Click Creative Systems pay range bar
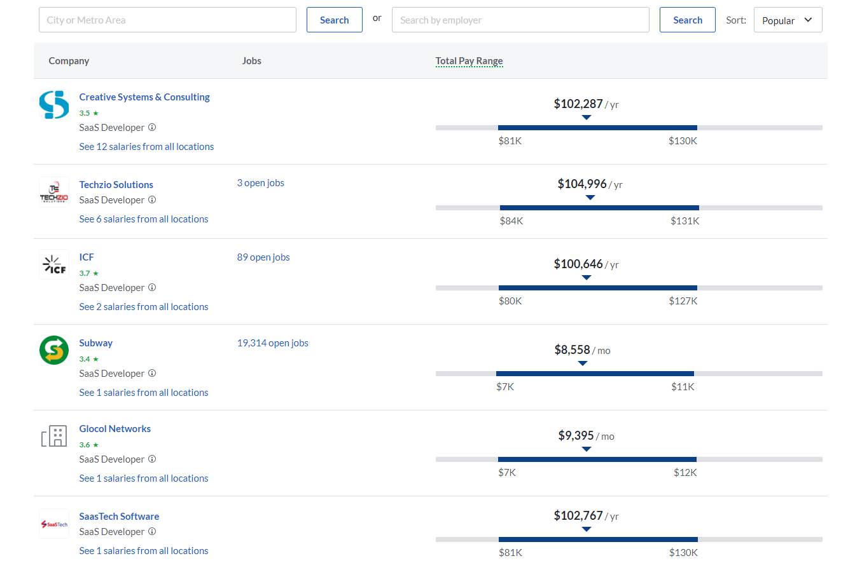This screenshot has height=570, width=841. coord(629,128)
